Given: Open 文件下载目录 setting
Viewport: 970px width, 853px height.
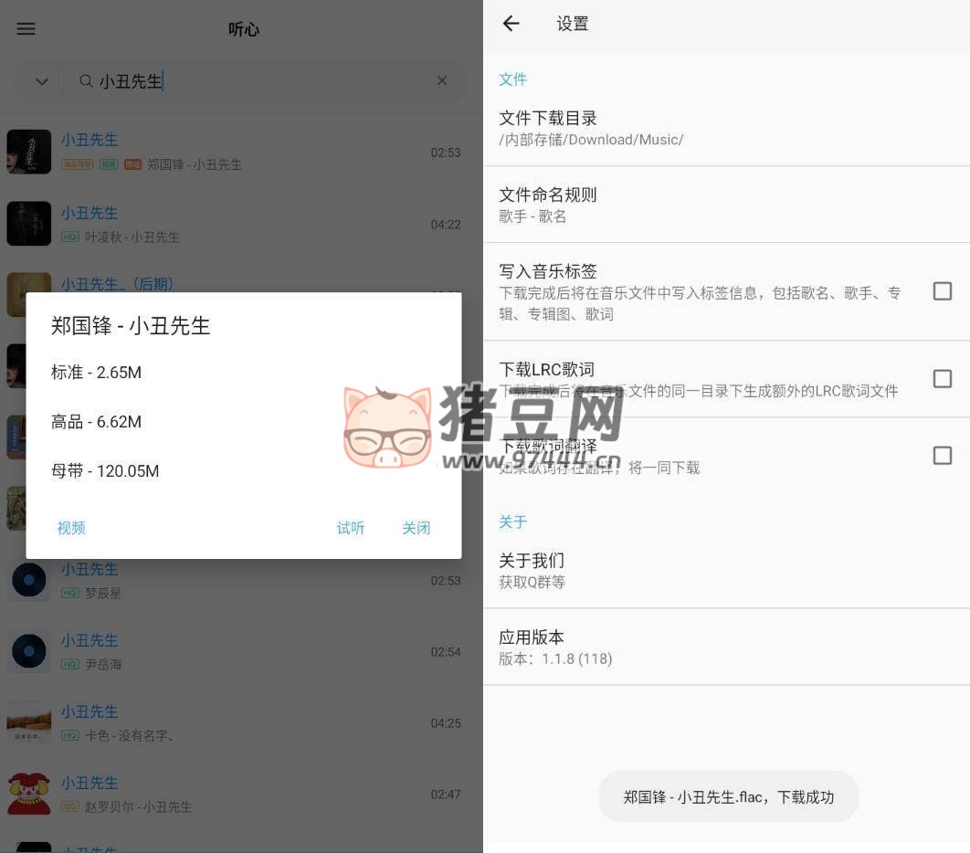Looking at the screenshot, I should point(726,128).
